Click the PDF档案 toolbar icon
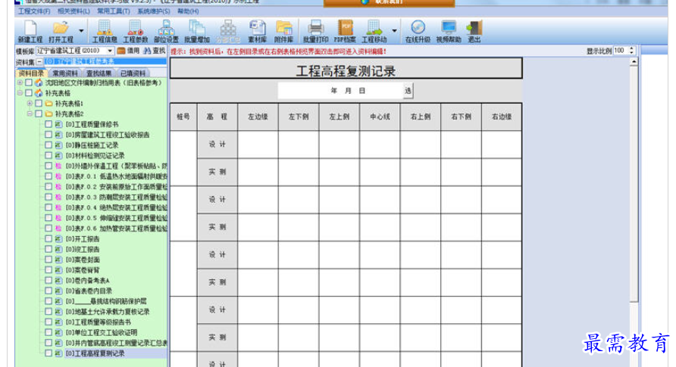 tap(345, 32)
